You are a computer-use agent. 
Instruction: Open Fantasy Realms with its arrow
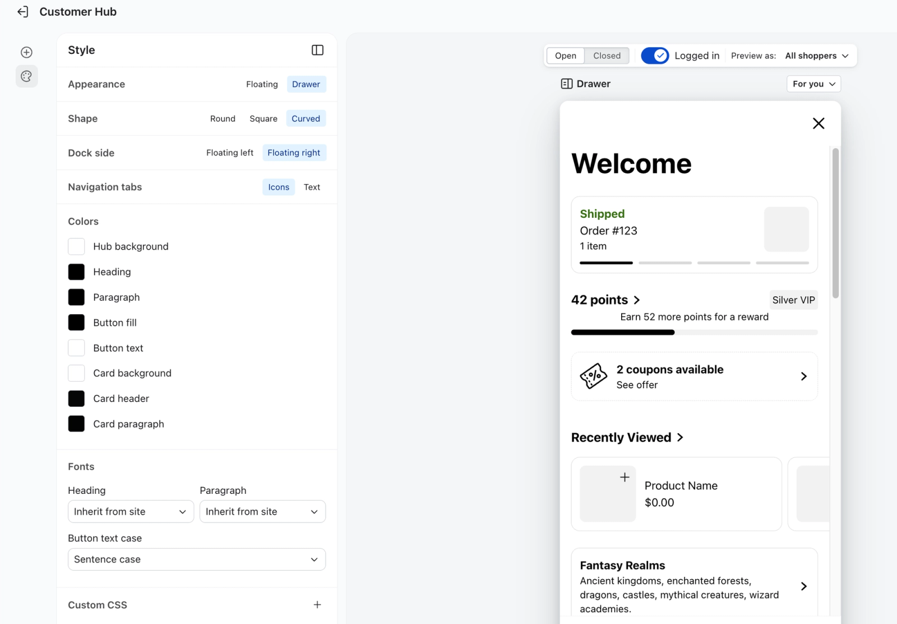pyautogui.click(x=803, y=586)
